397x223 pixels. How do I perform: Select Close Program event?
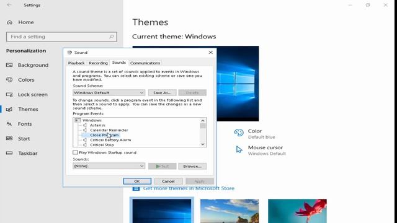pyautogui.click(x=104, y=135)
